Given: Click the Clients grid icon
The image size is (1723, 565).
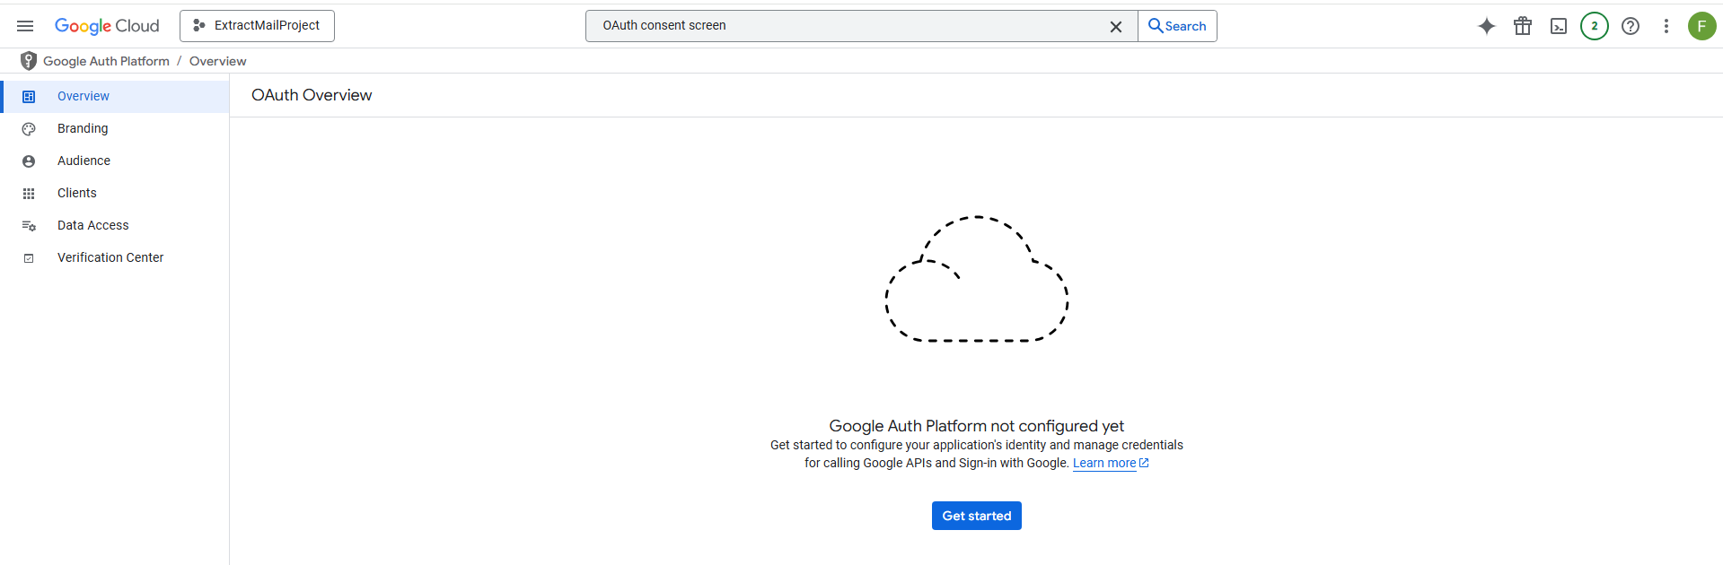Looking at the screenshot, I should point(29,194).
